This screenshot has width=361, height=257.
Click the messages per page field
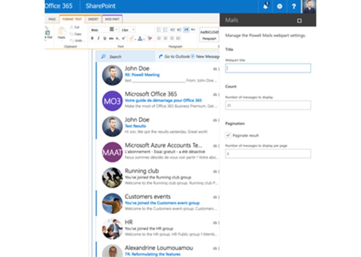coord(268,154)
